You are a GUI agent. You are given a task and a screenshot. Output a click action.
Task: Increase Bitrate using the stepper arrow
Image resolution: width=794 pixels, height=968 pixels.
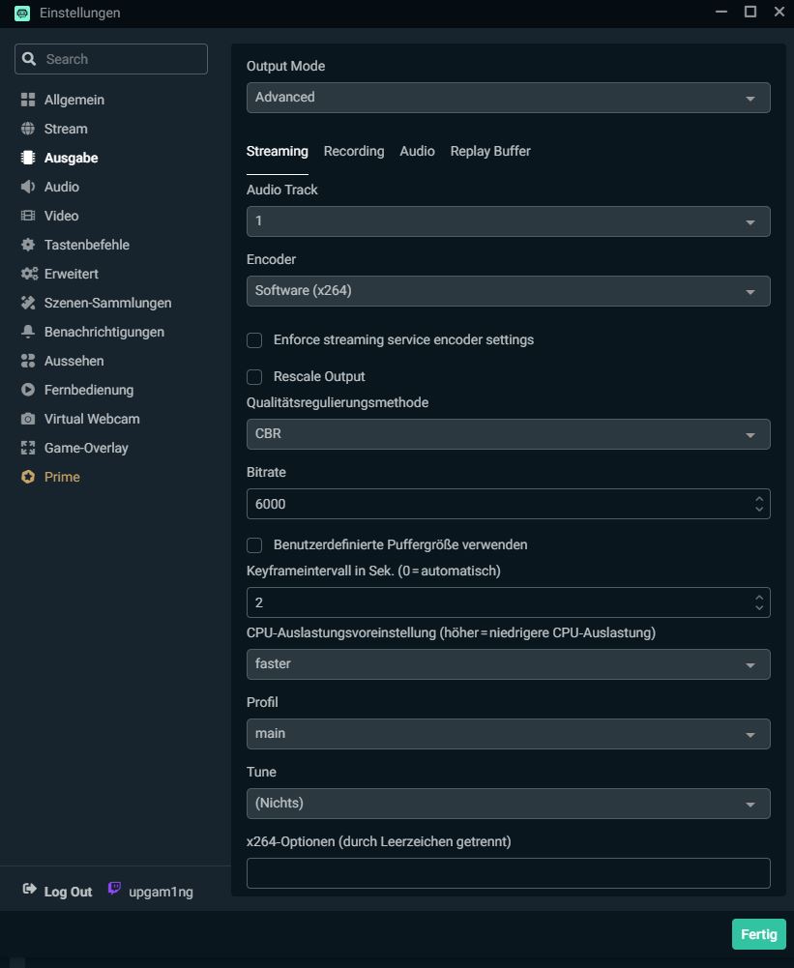[x=759, y=499]
